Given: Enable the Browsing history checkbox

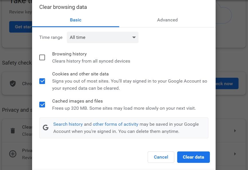Looking at the screenshot, I should [42, 57].
